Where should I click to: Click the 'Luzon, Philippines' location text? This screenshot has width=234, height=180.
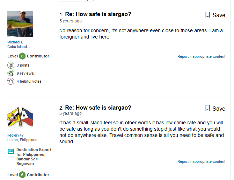pyautogui.click(x=22, y=140)
